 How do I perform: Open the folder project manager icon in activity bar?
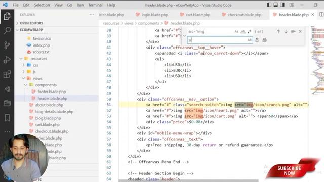point(7,103)
